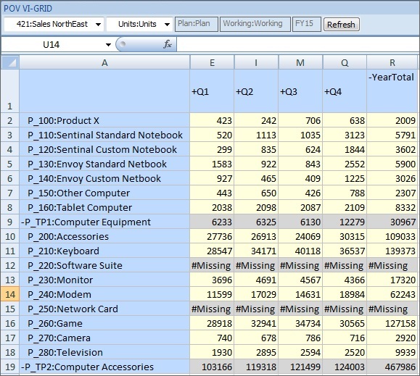
Task: Click the P_230:Monitor cell
Action: pyautogui.click(x=104, y=280)
